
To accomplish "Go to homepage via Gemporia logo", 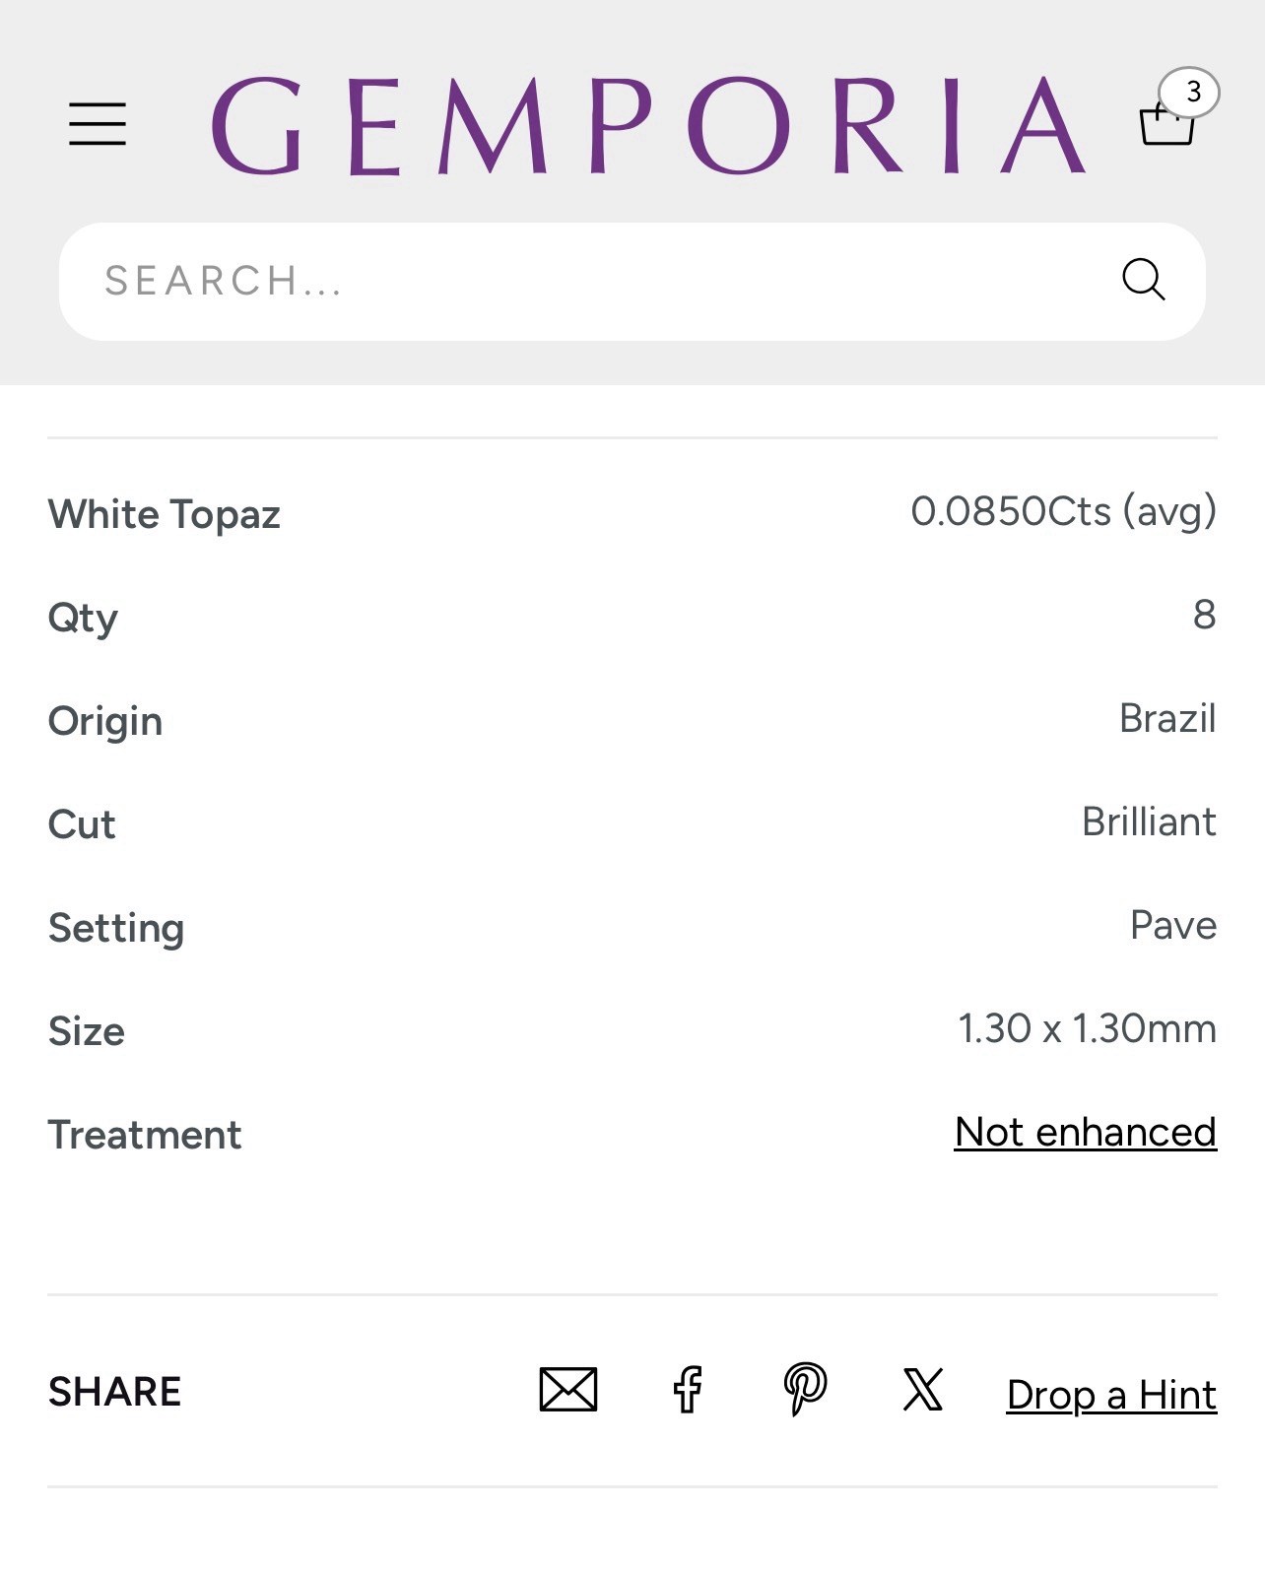I will [648, 126].
